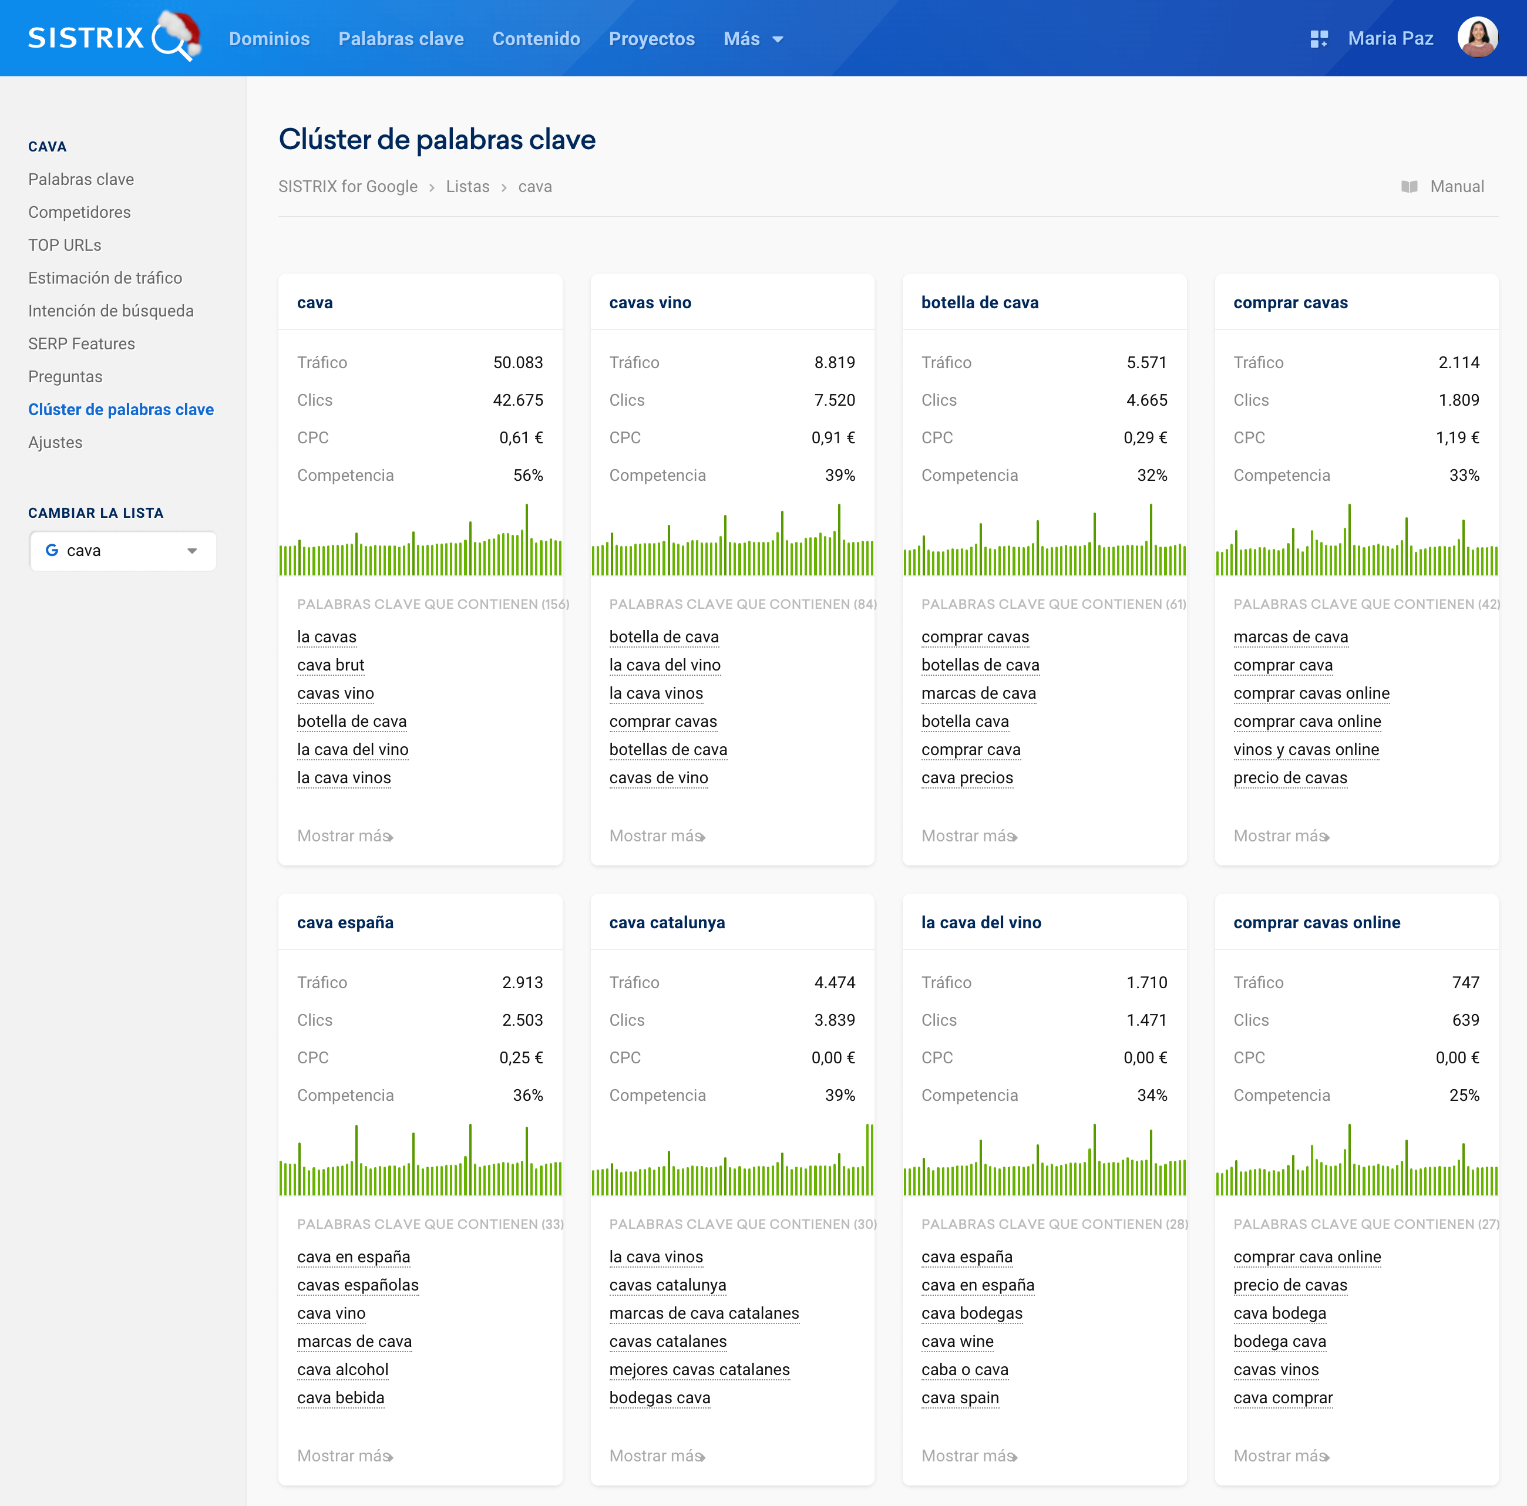Click the Google icon in the list selector
This screenshot has width=1527, height=1506.
click(x=52, y=550)
